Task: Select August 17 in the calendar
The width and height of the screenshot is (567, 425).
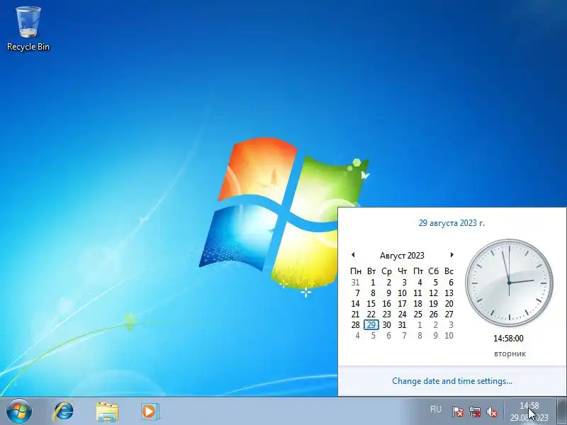Action: click(x=402, y=304)
